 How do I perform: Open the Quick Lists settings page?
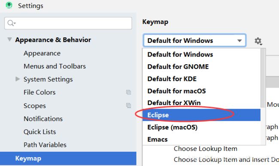(40, 132)
